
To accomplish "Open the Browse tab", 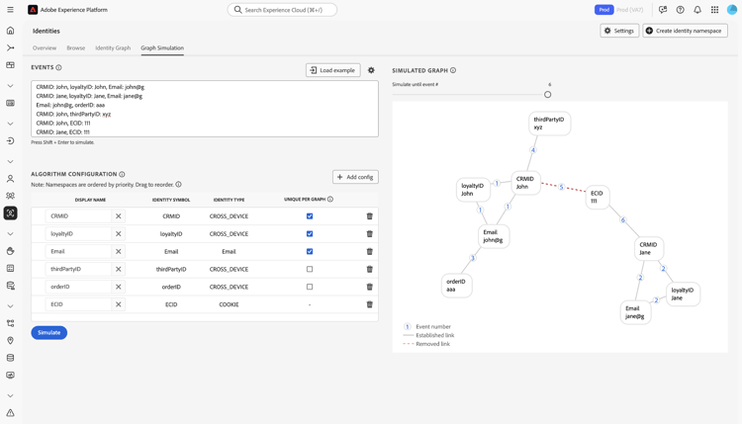I will [76, 47].
